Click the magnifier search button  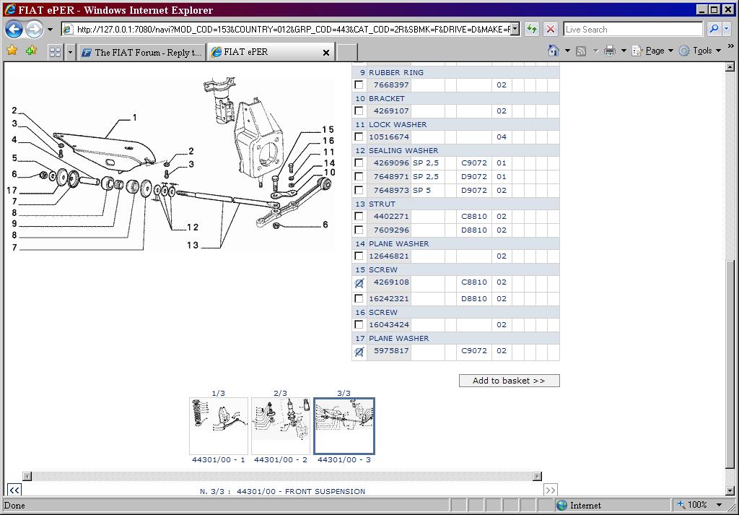click(x=714, y=29)
